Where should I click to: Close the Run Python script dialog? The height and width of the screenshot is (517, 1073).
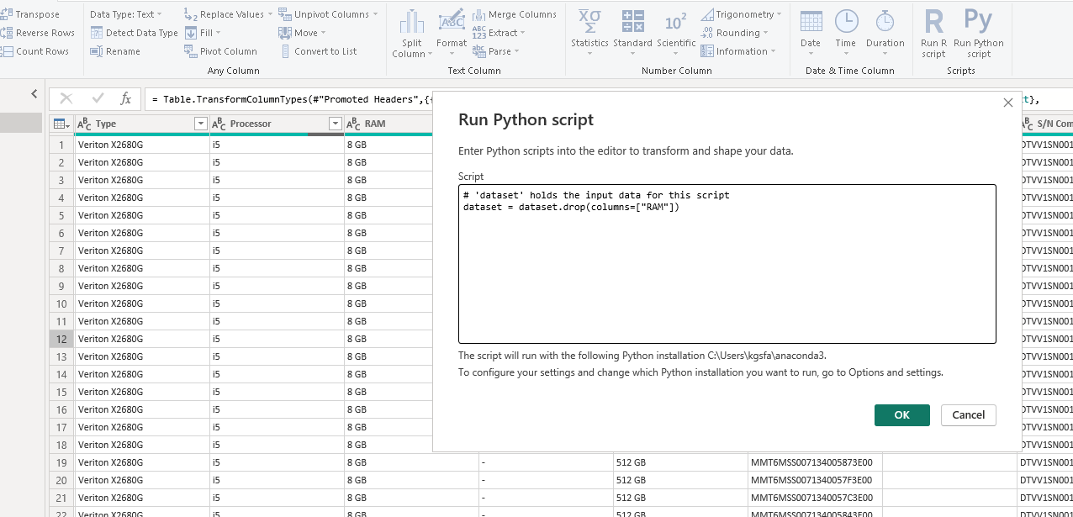tap(1008, 103)
